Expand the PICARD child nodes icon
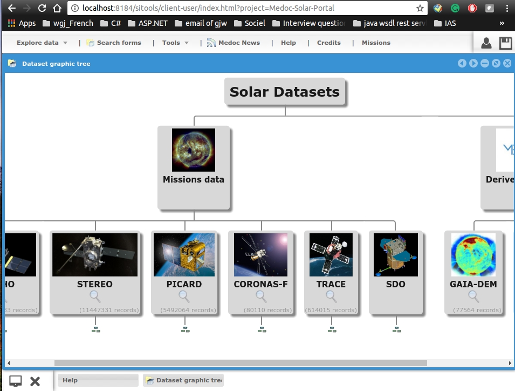 (186, 329)
